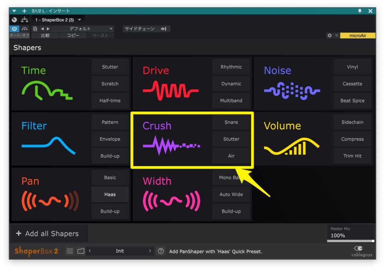Open the dropdown arrow beside the gear icon
The image size is (385, 270).
click(336, 36)
